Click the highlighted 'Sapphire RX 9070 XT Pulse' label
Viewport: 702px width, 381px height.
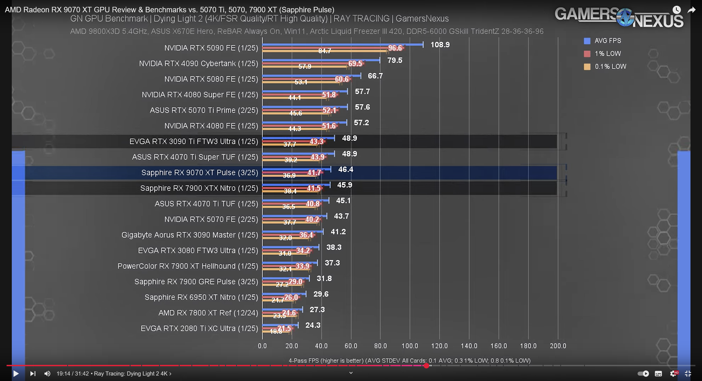click(200, 173)
